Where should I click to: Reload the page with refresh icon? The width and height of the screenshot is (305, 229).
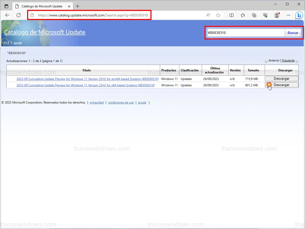coord(19,15)
